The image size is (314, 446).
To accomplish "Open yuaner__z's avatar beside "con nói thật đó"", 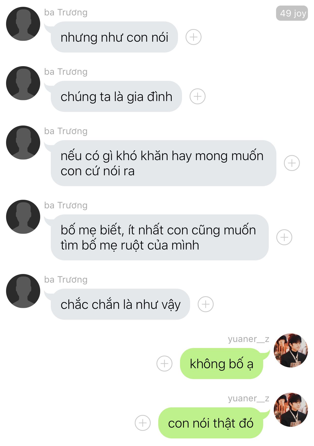I will click(x=291, y=410).
